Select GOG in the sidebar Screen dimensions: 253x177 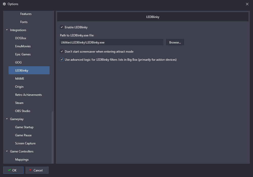(18, 62)
